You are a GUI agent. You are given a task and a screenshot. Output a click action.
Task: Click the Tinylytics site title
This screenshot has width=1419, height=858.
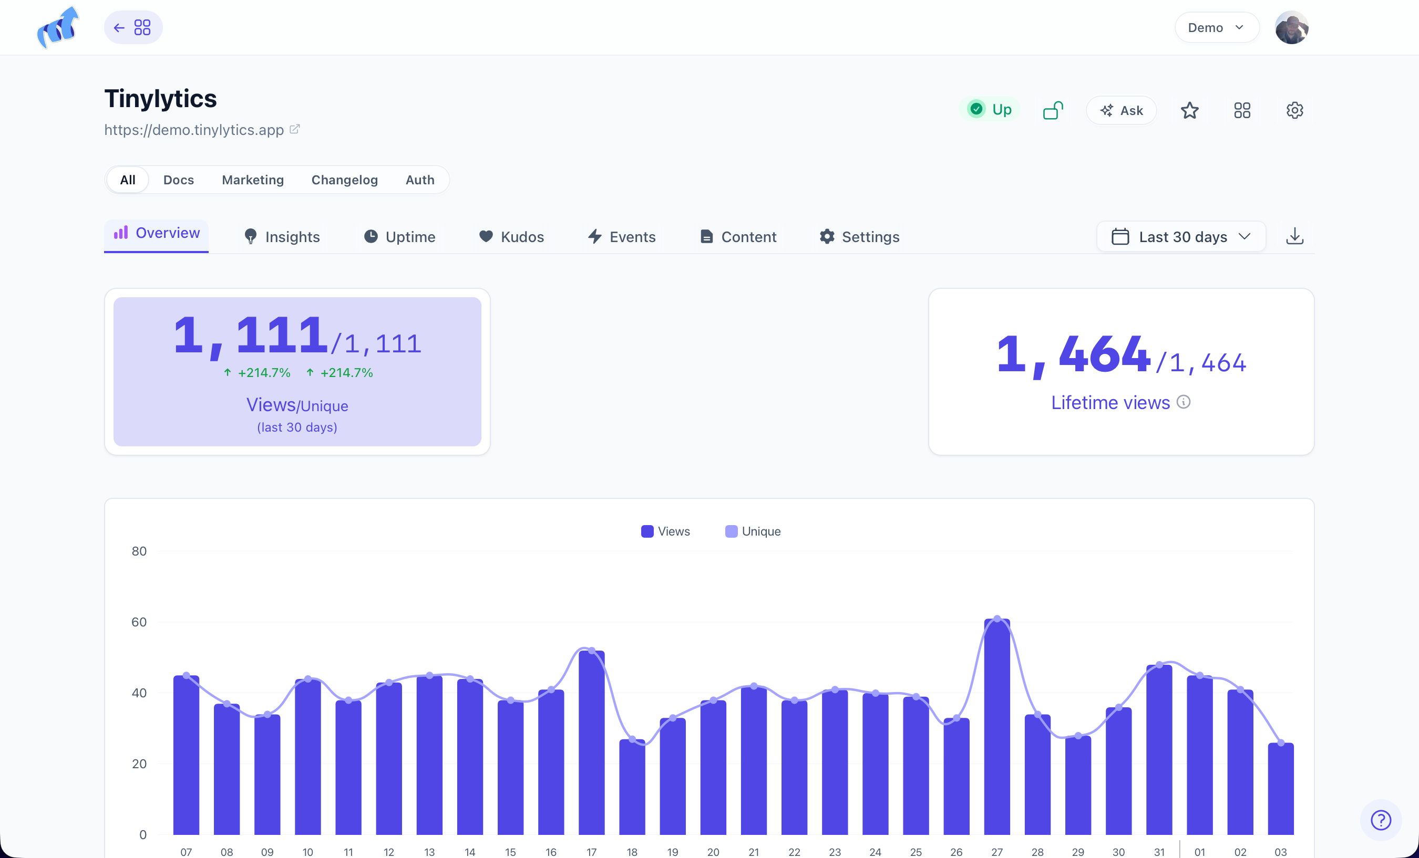coord(161,99)
